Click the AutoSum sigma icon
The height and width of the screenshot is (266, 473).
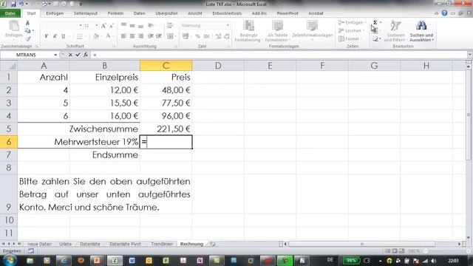(375, 23)
